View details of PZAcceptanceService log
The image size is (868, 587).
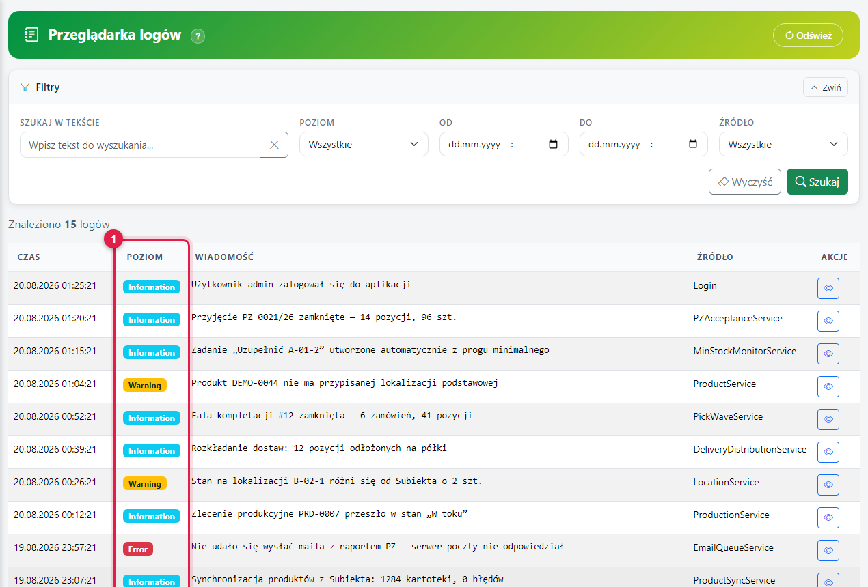[828, 321]
